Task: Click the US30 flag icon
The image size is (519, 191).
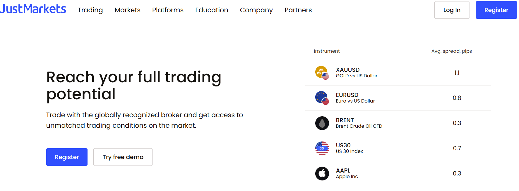Action: pyautogui.click(x=322, y=148)
